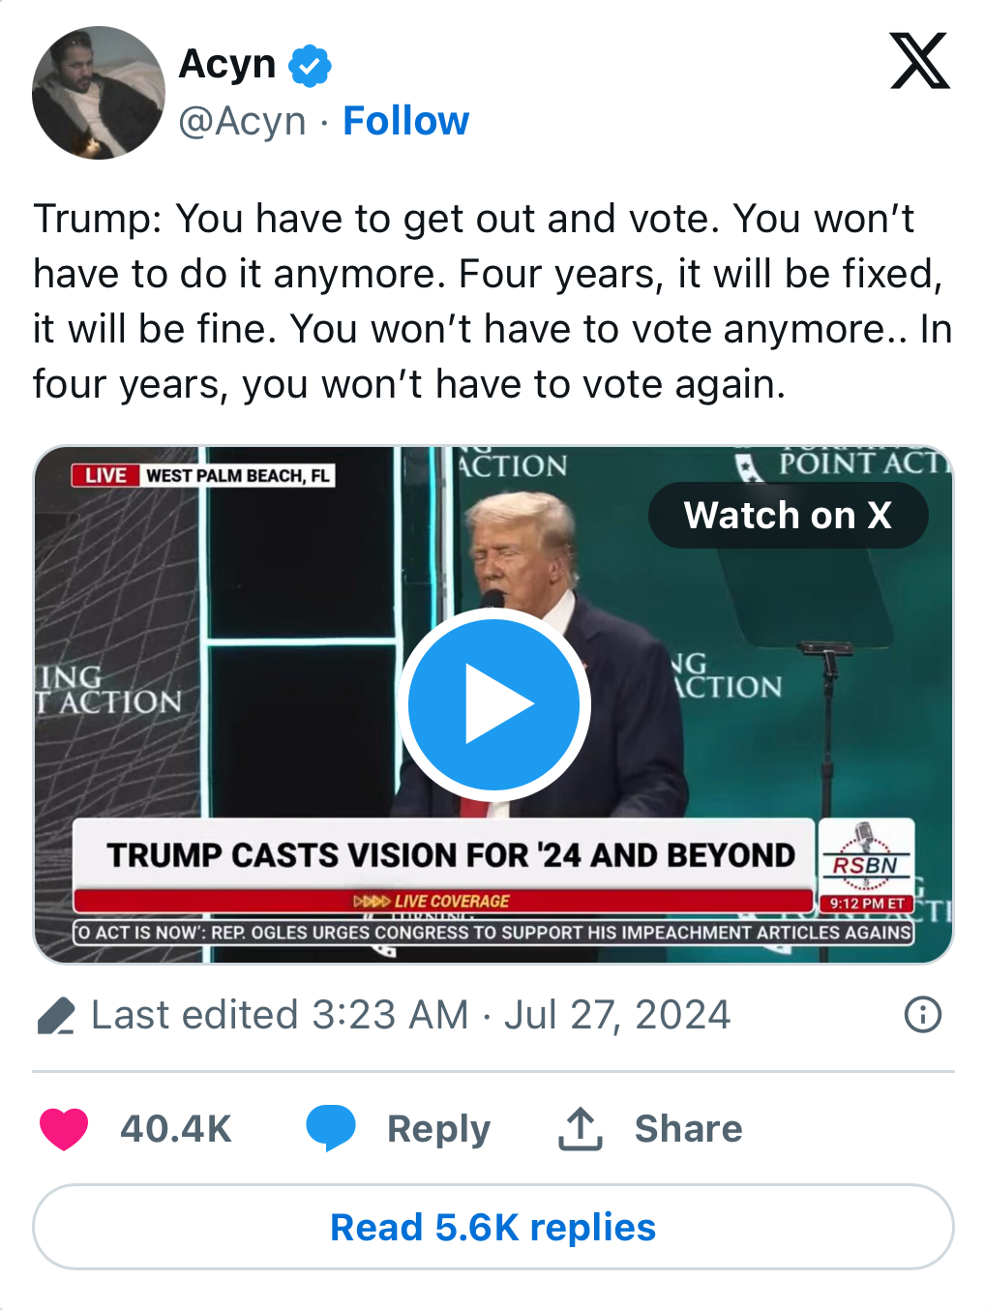Screen dimensions: 985x1310
Task: Click the Share text label
Action: [x=688, y=1129]
